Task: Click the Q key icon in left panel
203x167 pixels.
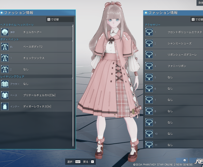Action: (49, 20)
